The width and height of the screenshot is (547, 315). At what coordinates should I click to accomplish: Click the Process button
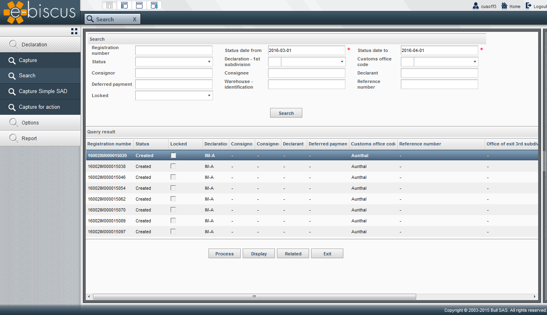[224, 254]
